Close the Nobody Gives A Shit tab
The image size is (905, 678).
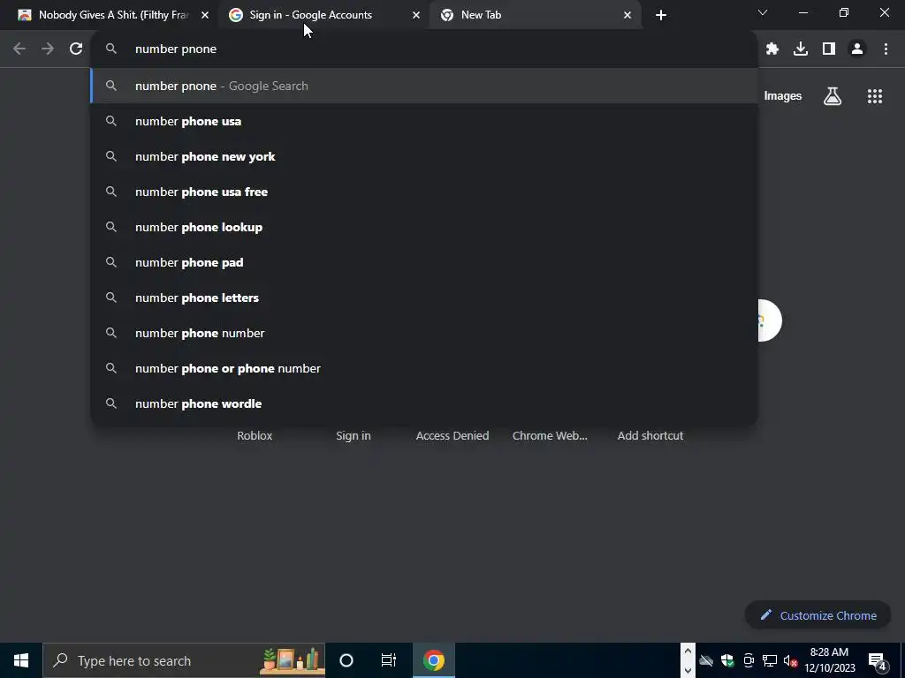205,15
